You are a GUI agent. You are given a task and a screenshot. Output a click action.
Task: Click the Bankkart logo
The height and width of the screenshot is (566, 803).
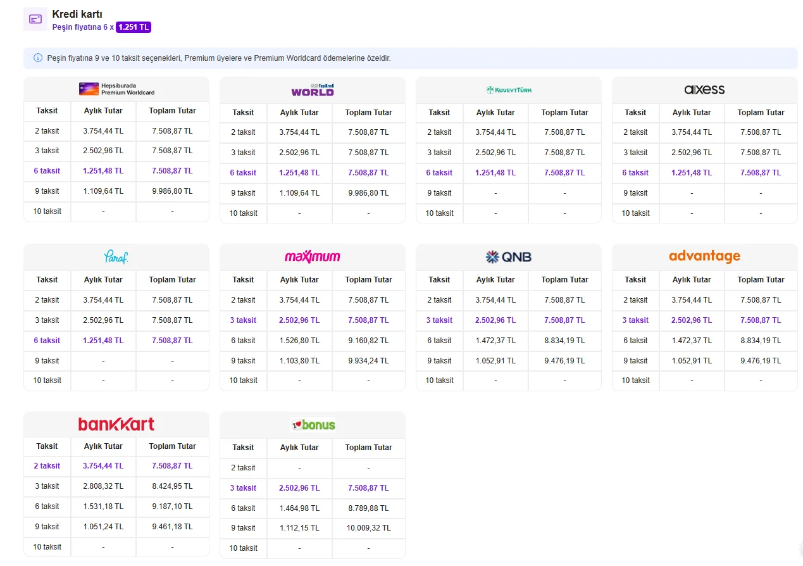(116, 424)
